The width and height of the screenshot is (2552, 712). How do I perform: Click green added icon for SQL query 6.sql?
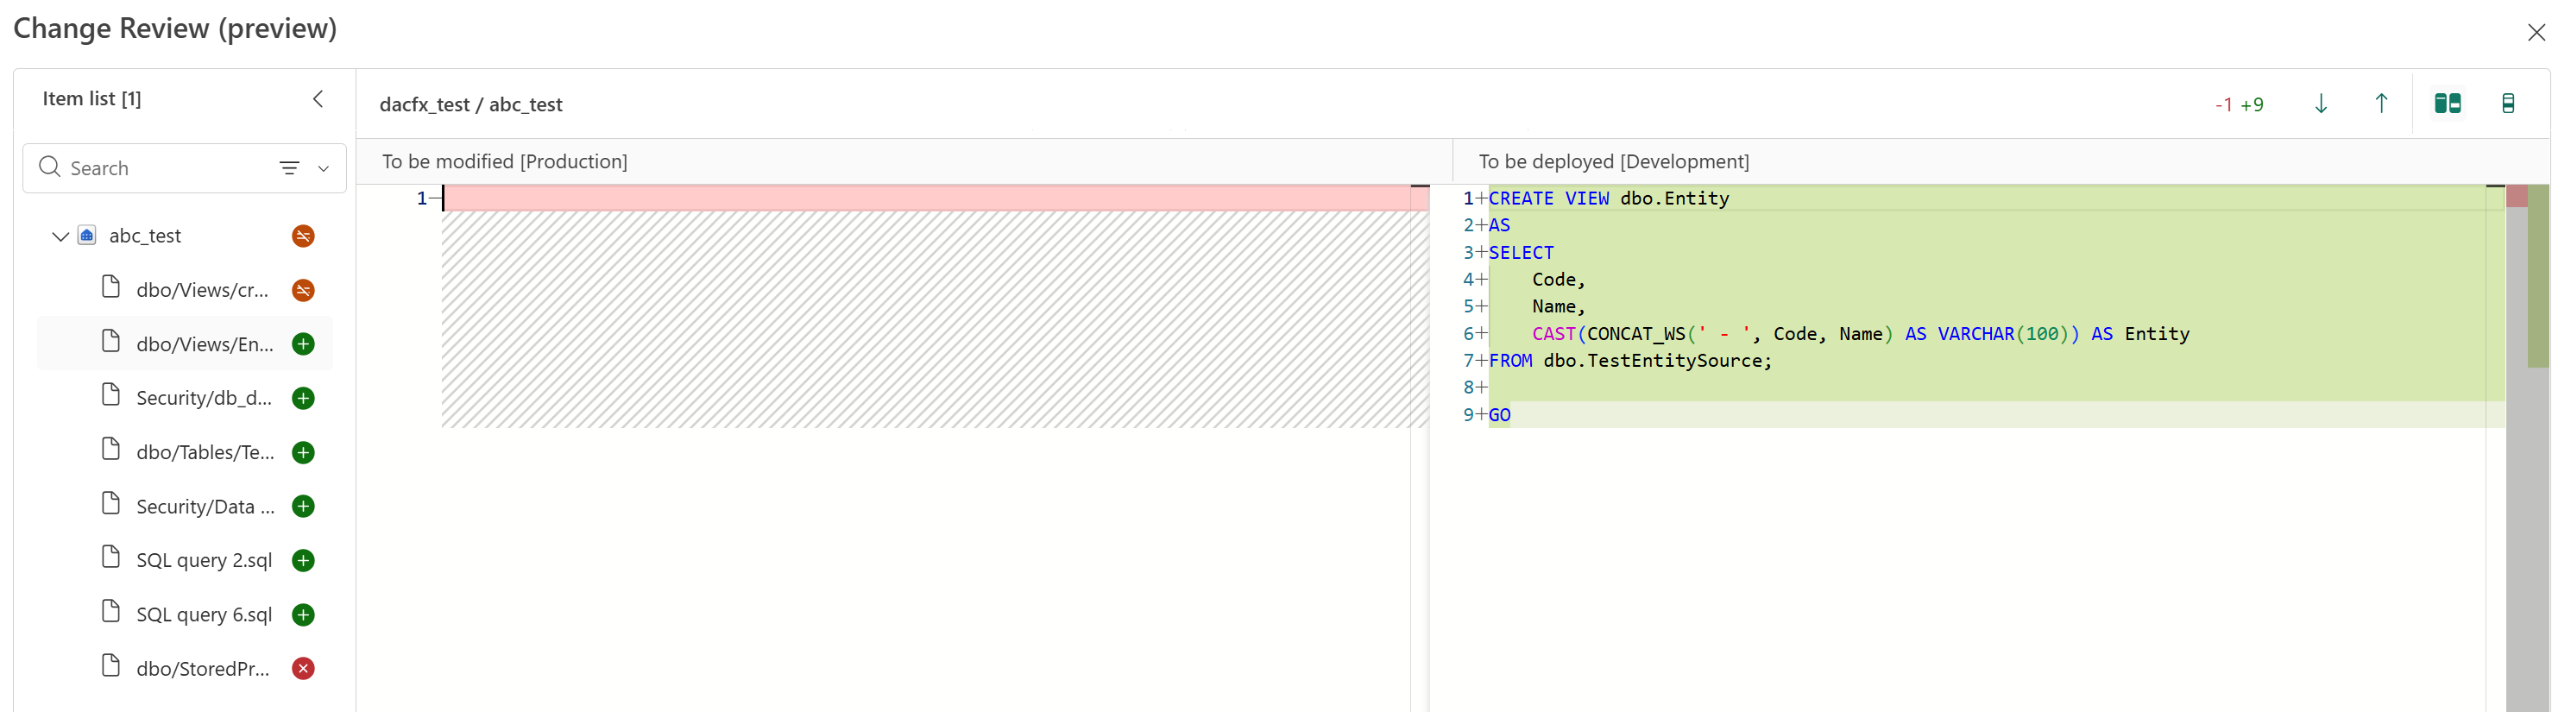[303, 615]
